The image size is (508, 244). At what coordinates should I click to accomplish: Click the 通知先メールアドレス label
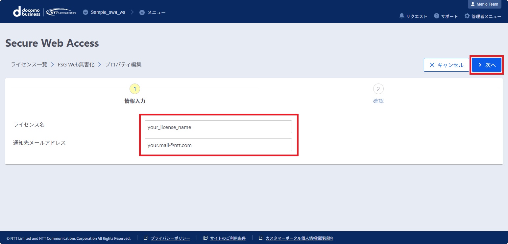pos(39,143)
